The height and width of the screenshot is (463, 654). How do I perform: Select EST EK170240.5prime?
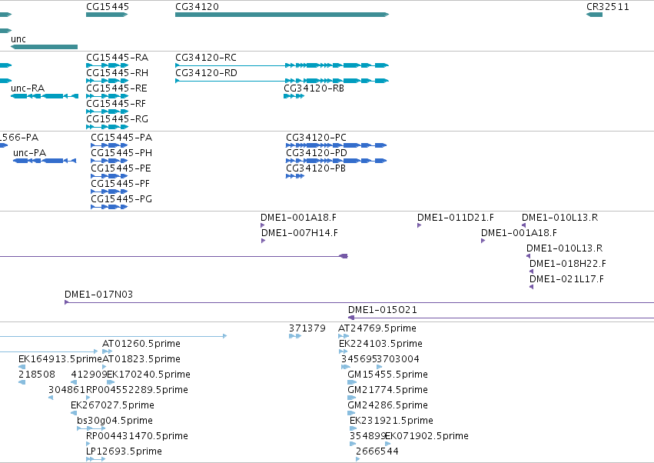tap(111, 383)
